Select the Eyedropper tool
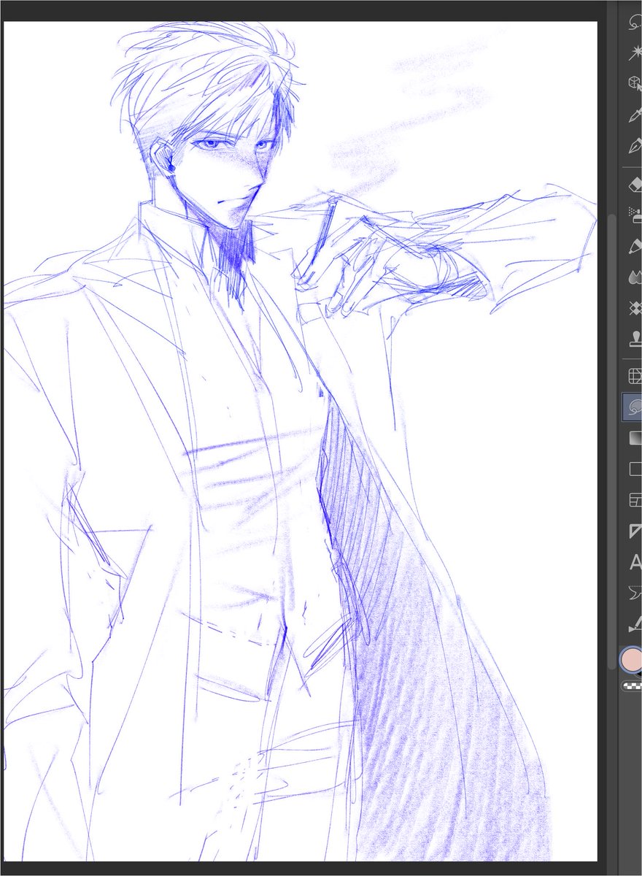The image size is (642, 876). 634,115
